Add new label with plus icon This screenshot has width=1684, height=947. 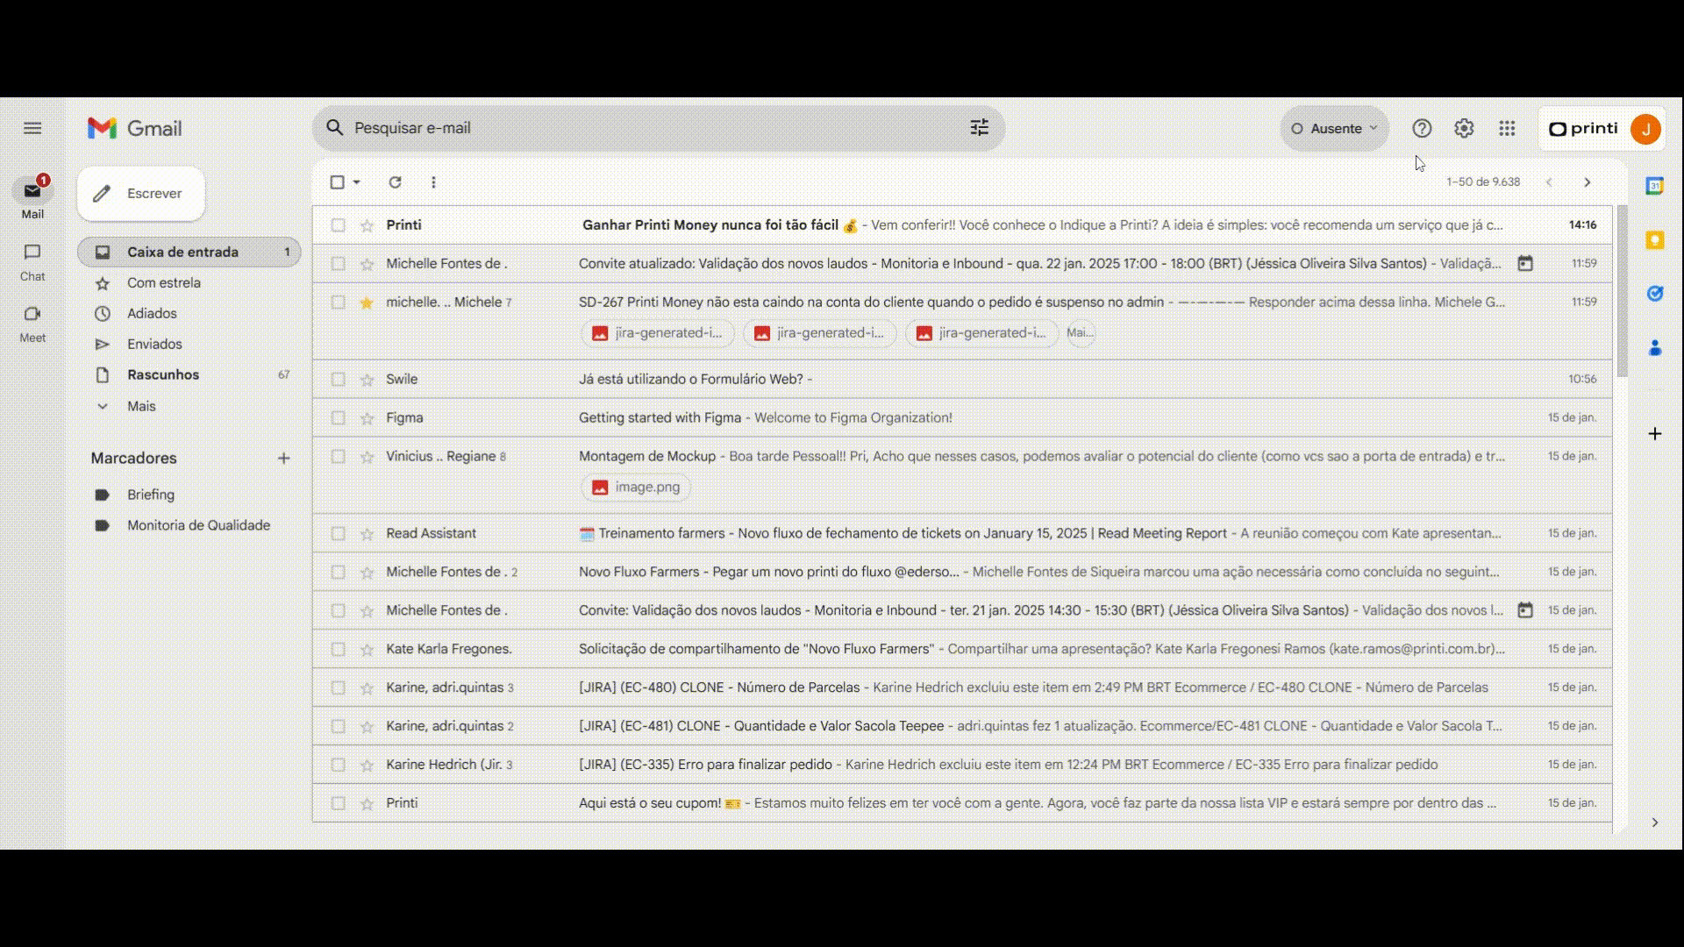pyautogui.click(x=283, y=459)
